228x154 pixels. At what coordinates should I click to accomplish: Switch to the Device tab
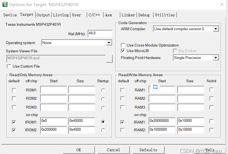tap(10, 15)
